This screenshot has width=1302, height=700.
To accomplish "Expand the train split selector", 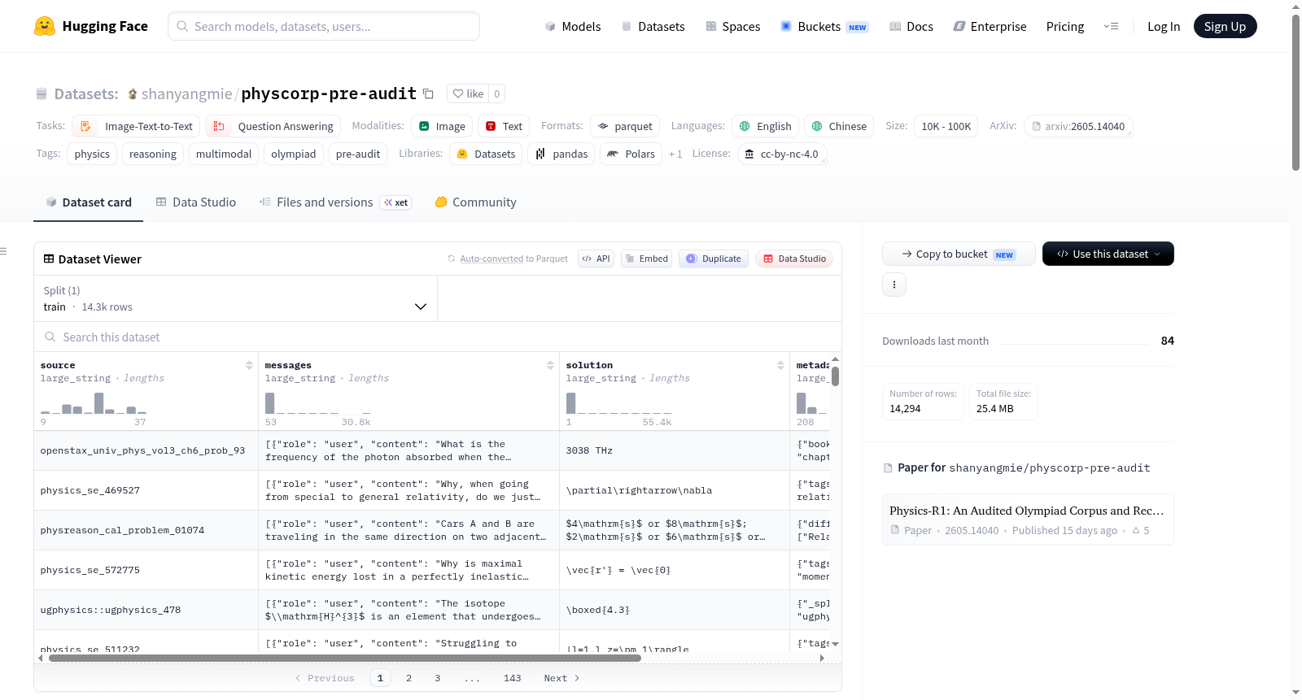I will tap(235, 298).
